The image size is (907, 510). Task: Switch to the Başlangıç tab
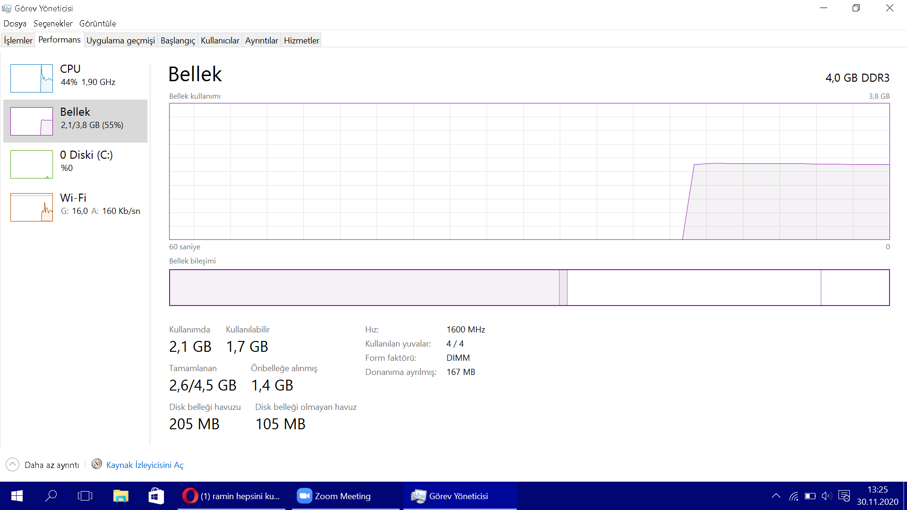pyautogui.click(x=178, y=41)
